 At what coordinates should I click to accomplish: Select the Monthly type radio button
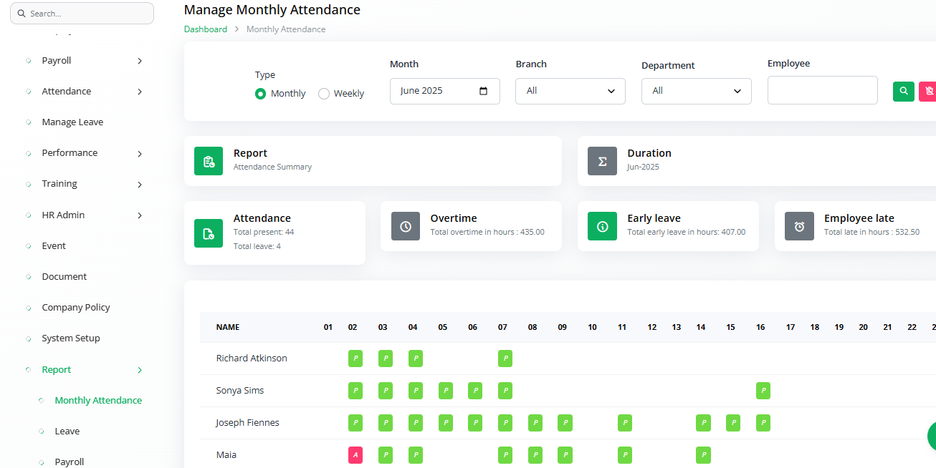pos(261,94)
